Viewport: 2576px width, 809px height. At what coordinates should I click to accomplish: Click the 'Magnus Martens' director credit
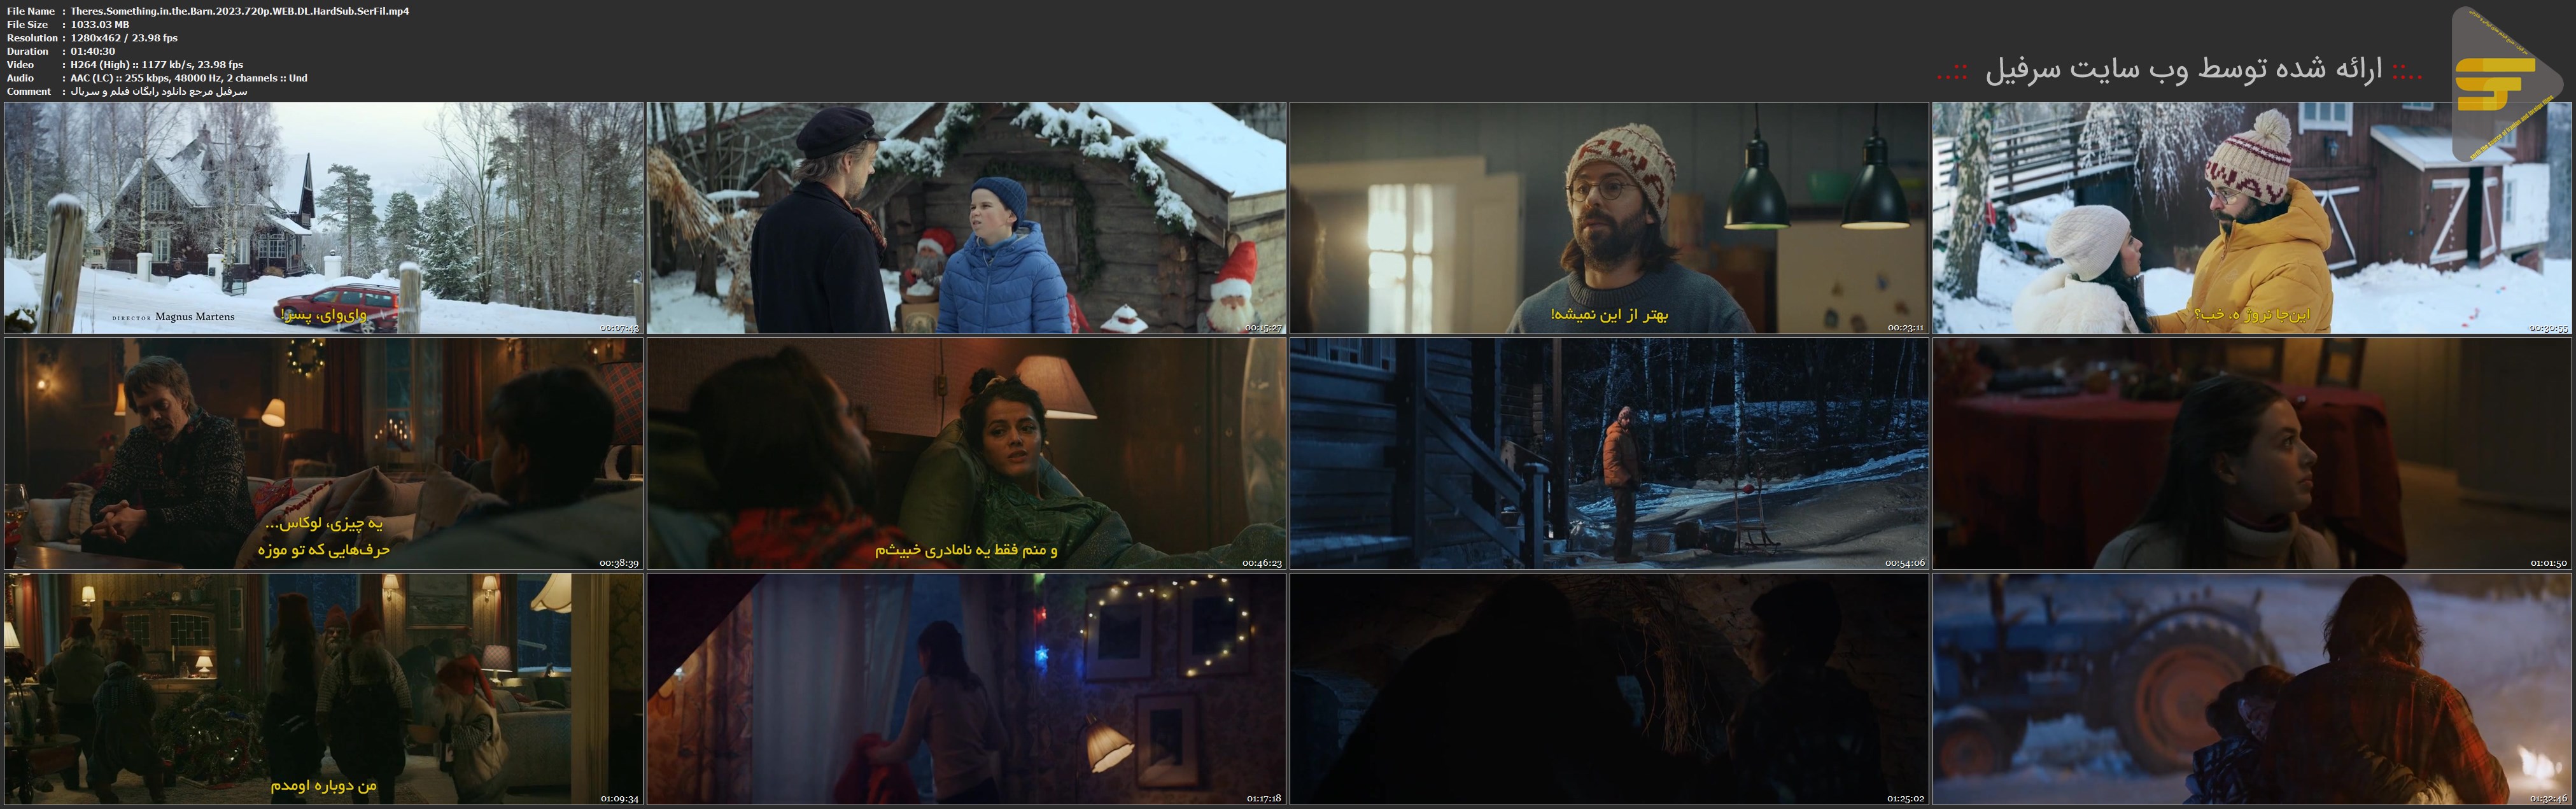pyautogui.click(x=195, y=317)
